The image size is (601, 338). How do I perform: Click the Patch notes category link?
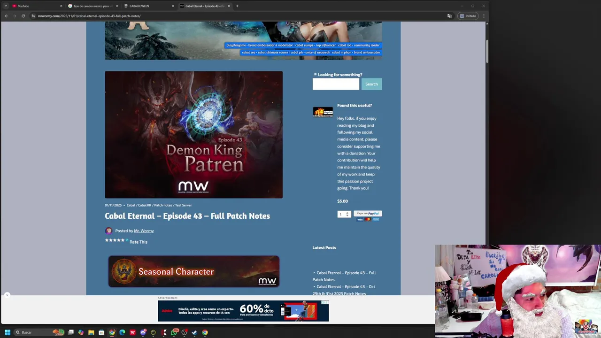(x=163, y=205)
